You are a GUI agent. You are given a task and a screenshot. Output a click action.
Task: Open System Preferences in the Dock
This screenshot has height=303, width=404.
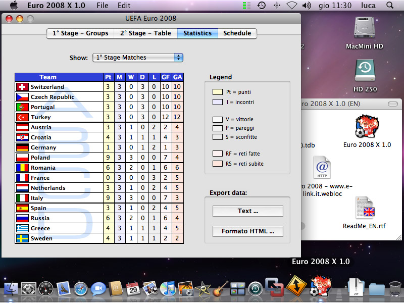coord(28,289)
